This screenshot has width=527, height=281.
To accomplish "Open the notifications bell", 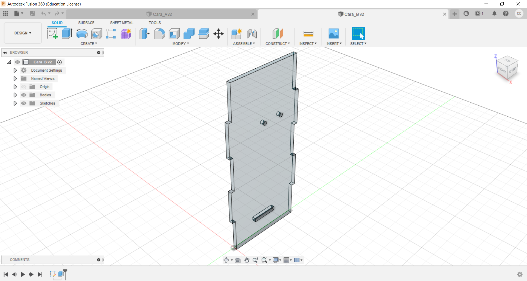I will [x=494, y=13].
